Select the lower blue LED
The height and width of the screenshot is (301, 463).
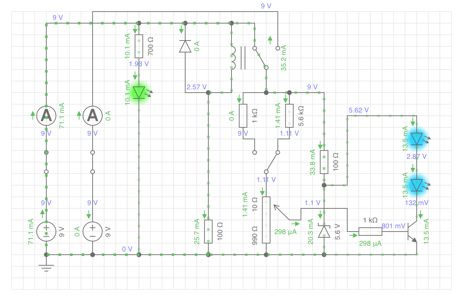click(417, 185)
